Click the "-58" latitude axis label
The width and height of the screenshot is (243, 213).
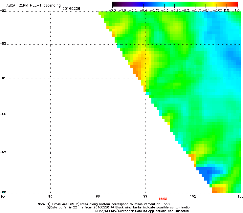[3, 152]
